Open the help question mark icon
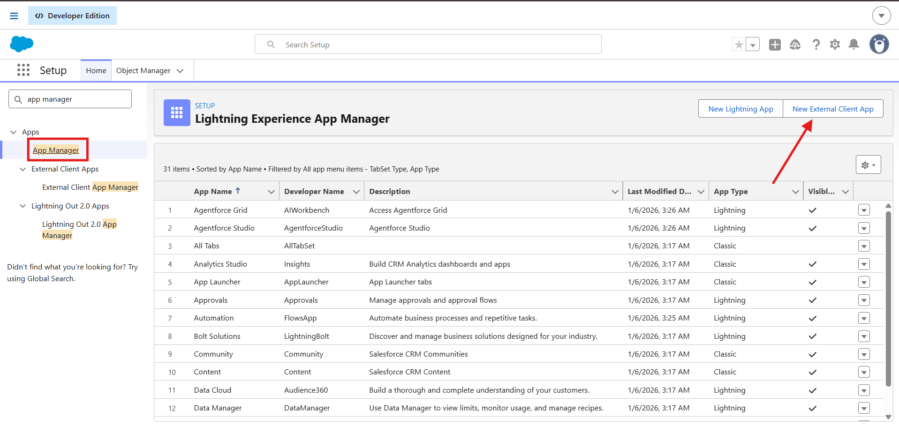899x425 pixels. [816, 45]
